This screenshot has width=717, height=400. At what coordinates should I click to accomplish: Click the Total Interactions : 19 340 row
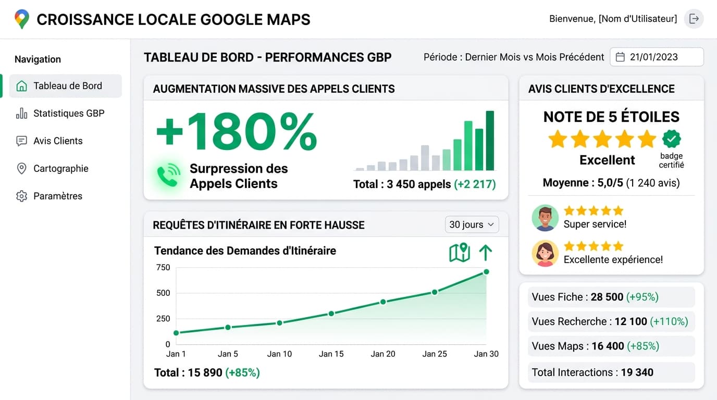click(612, 372)
